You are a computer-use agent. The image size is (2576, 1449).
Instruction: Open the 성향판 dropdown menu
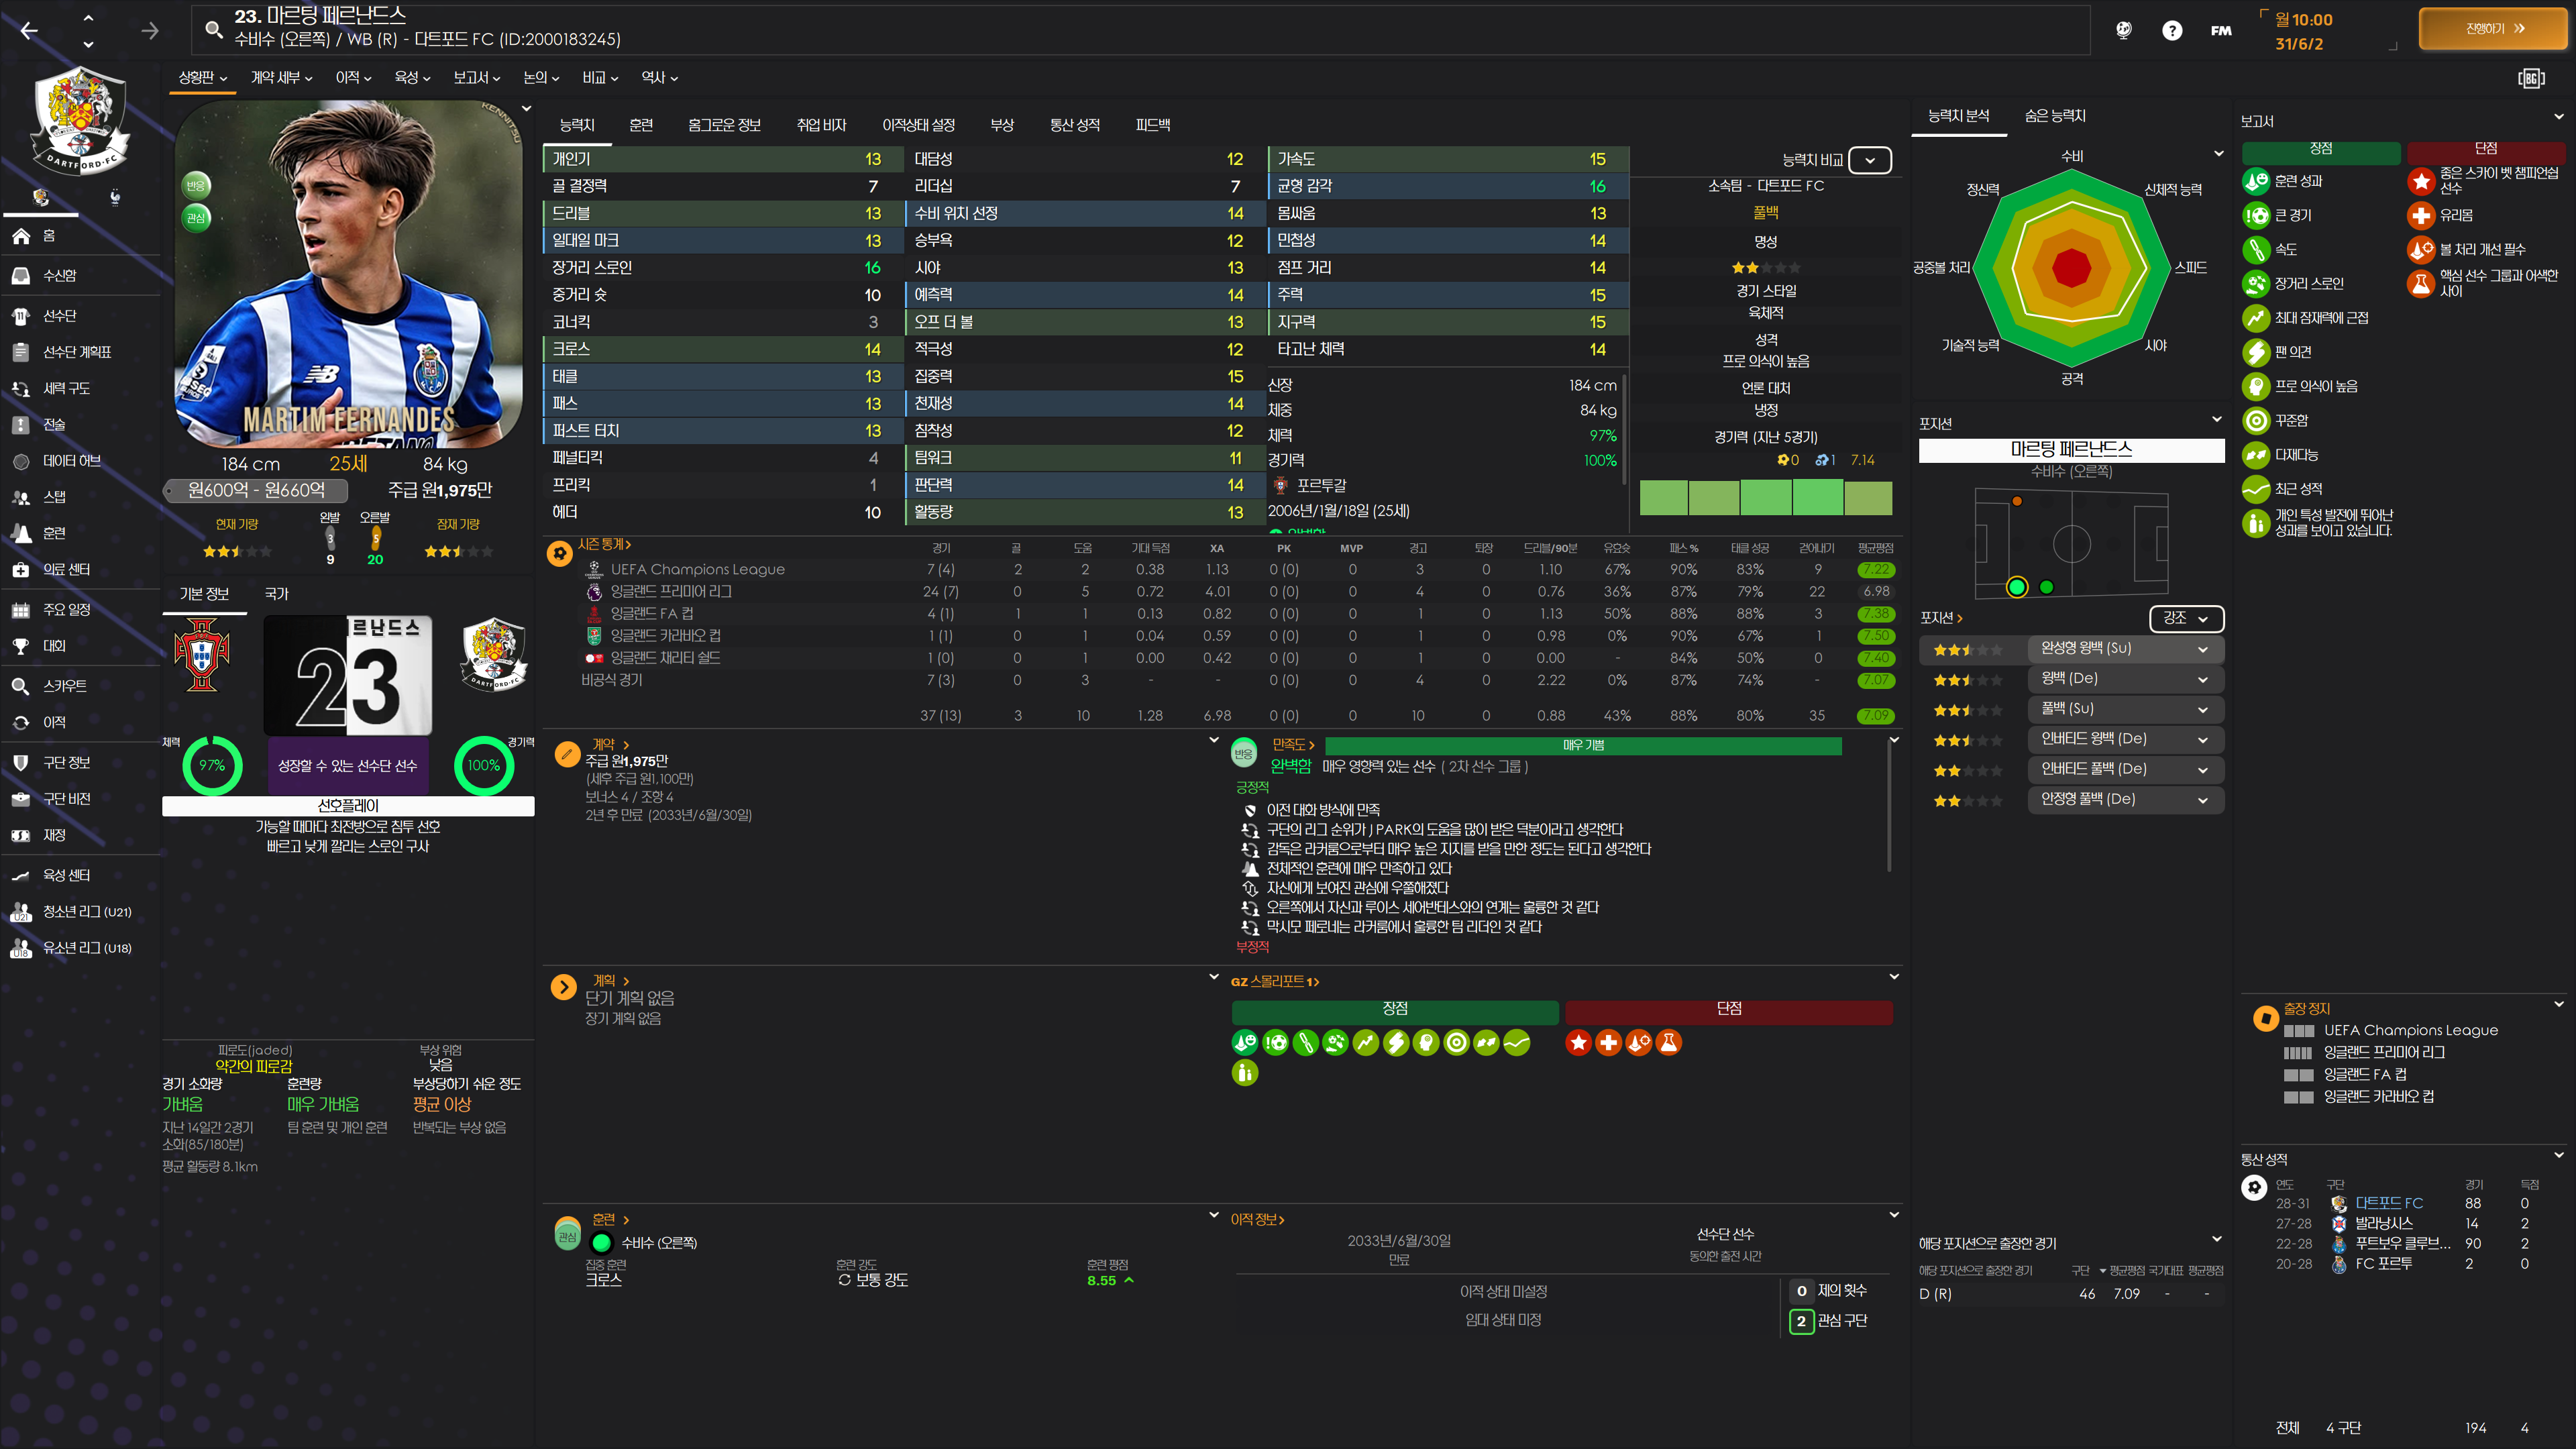tap(203, 78)
